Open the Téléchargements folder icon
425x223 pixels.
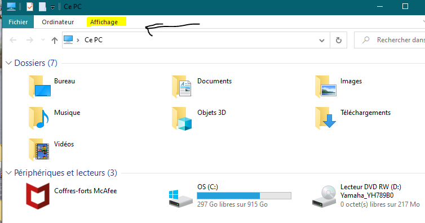pyautogui.click(x=326, y=118)
